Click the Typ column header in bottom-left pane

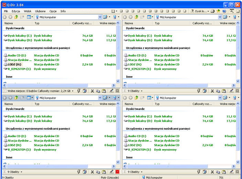click(51, 104)
